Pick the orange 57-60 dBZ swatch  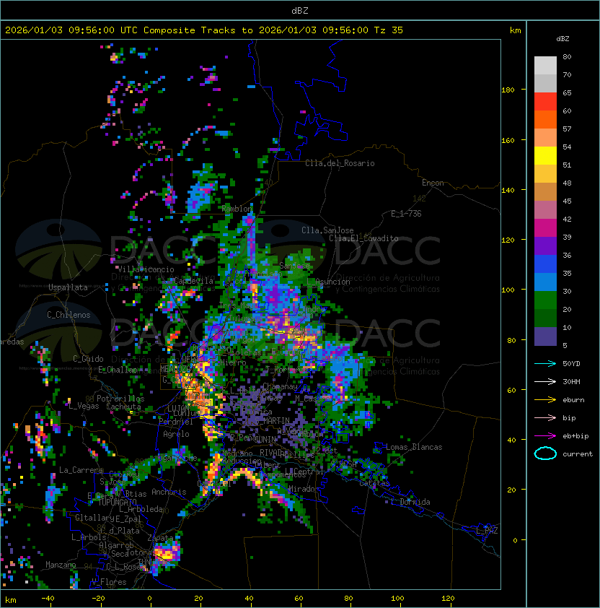(x=545, y=119)
